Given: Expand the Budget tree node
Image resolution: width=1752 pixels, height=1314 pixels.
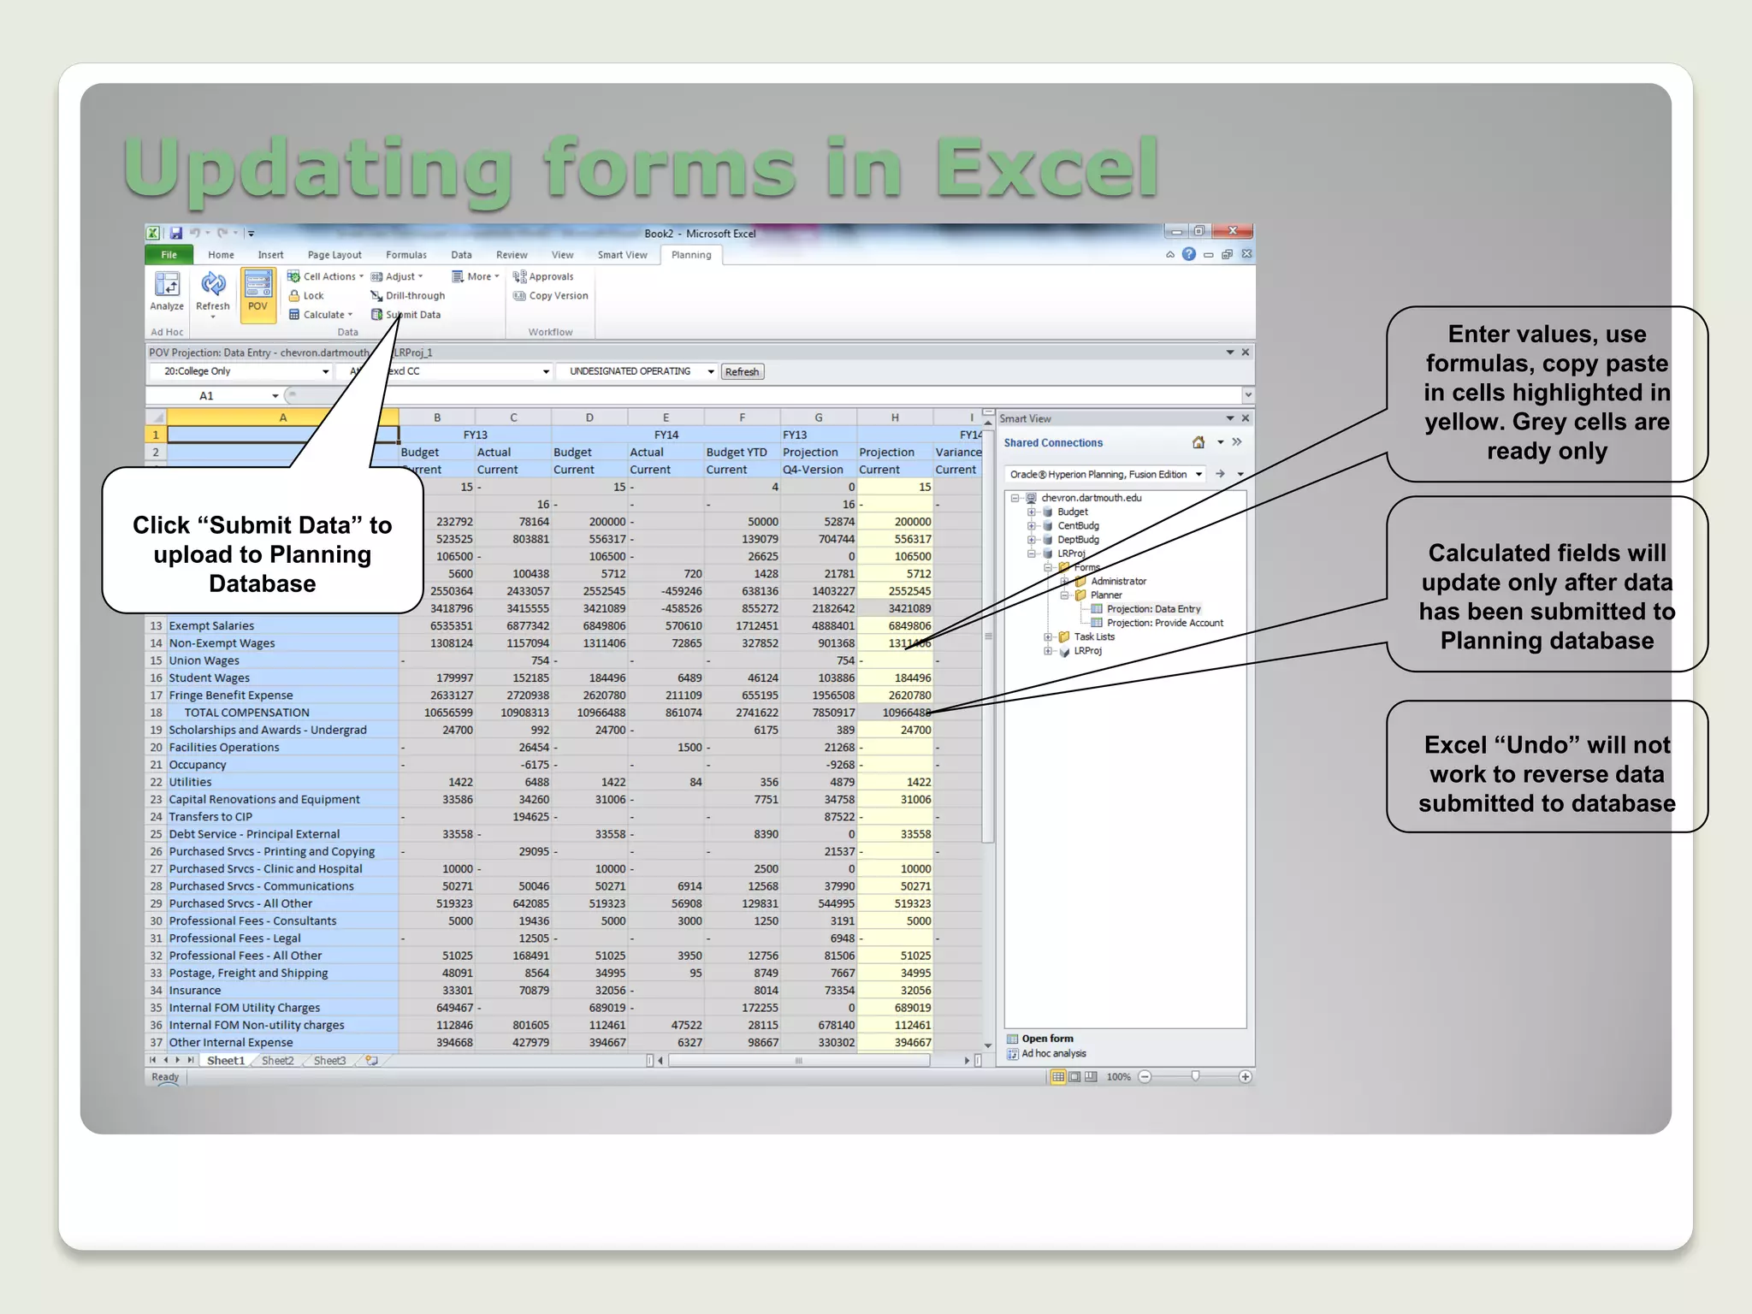Looking at the screenshot, I should click(x=1031, y=512).
